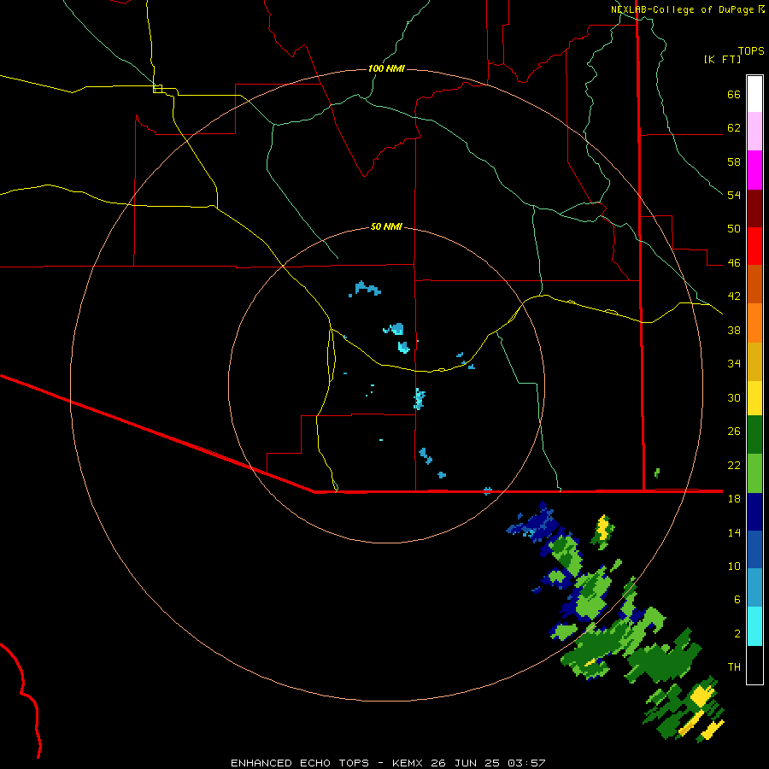Click the light blue swatch near 6
Viewport: 769px width, 769px height.
[754, 588]
